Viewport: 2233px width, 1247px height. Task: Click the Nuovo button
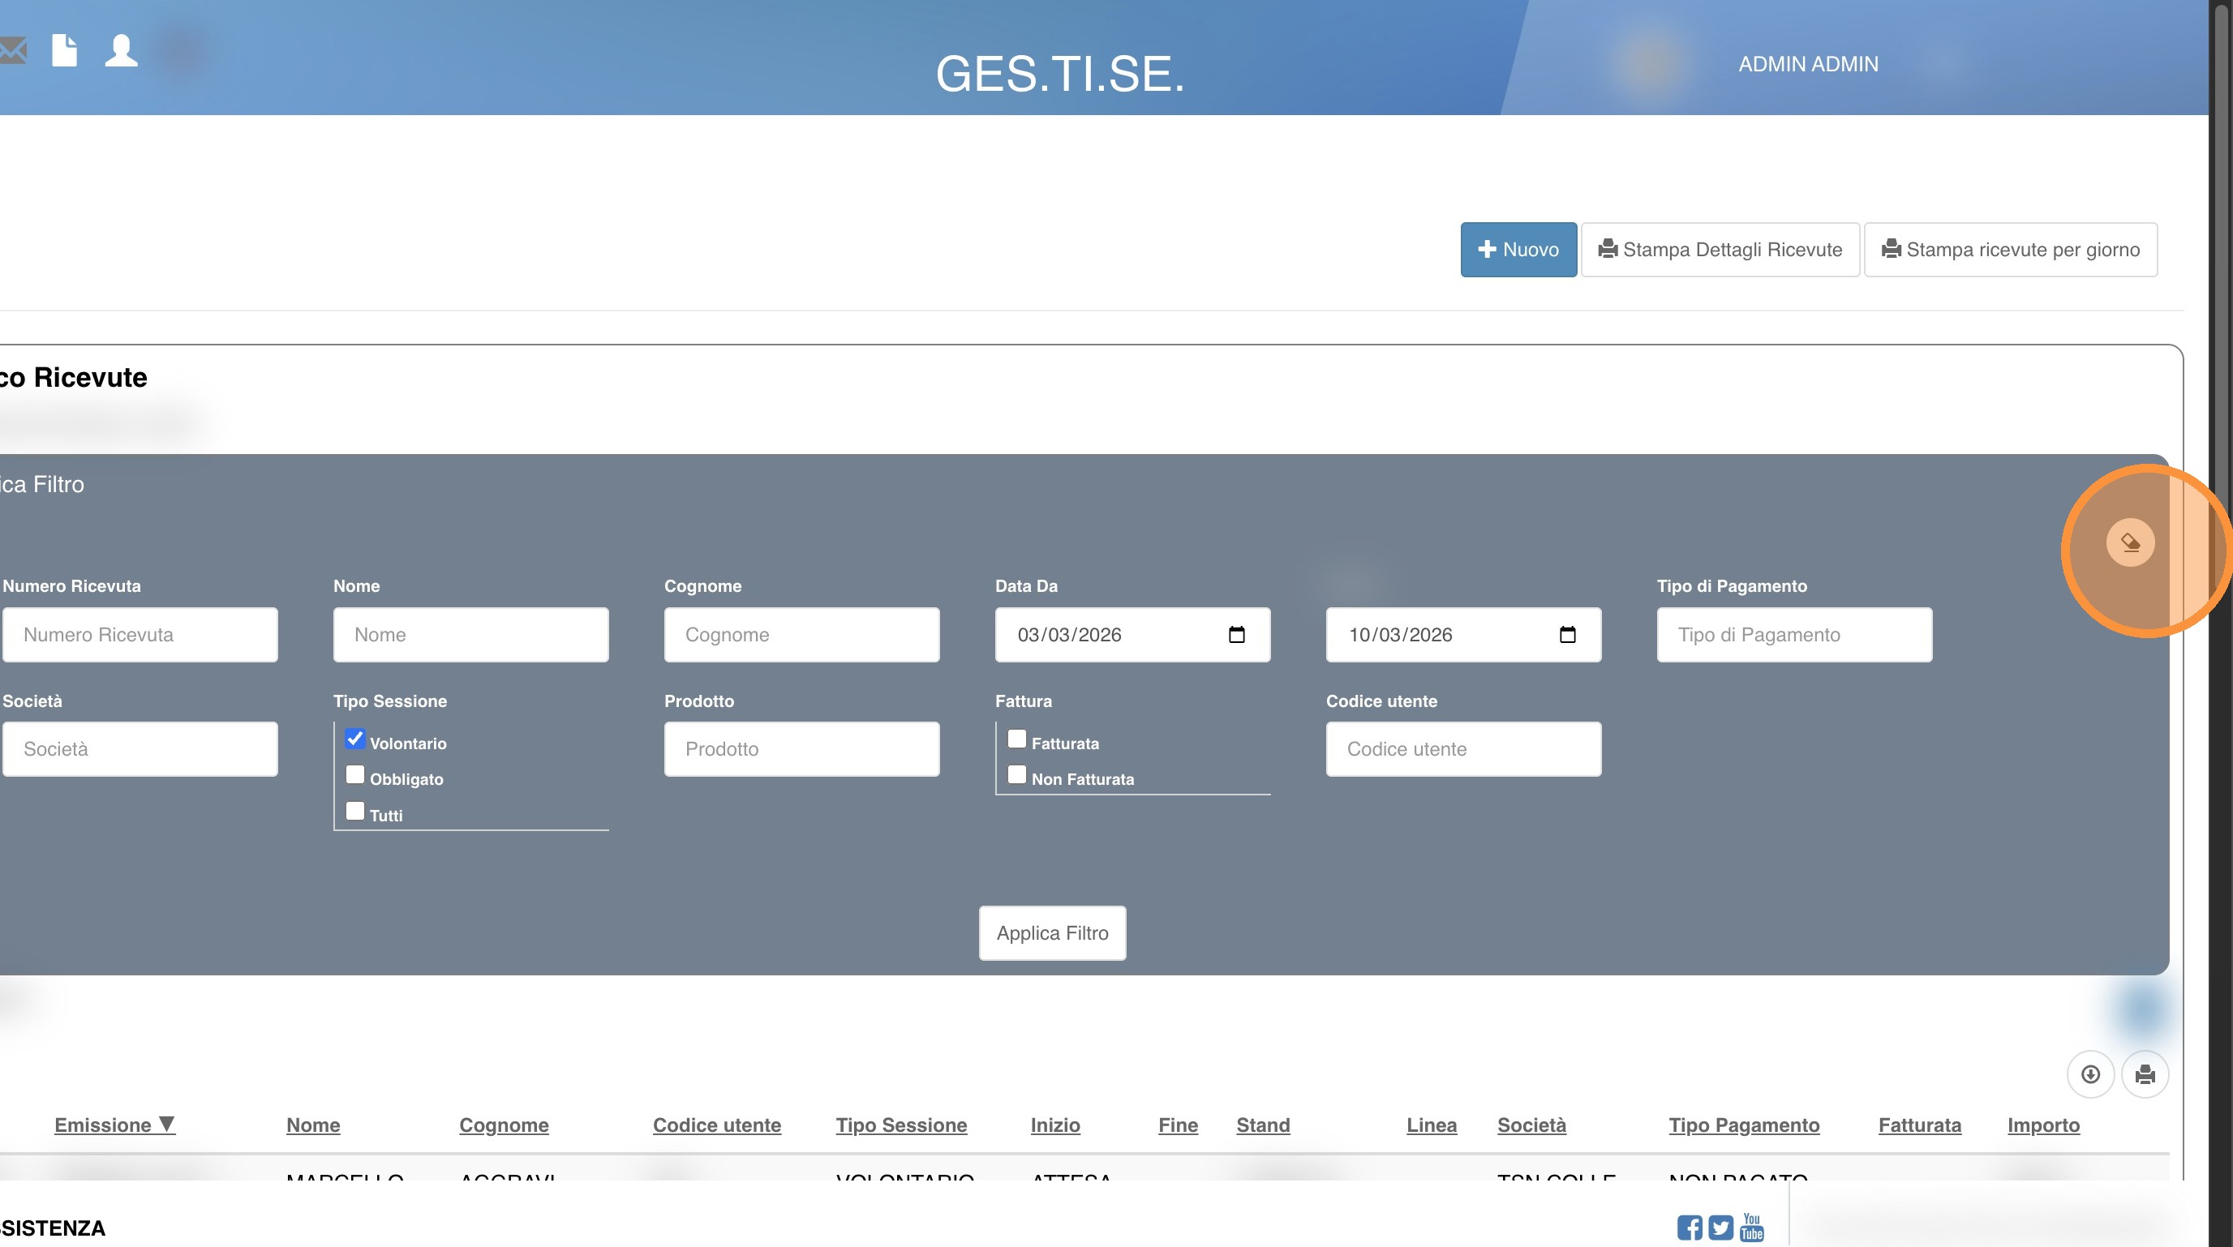(x=1518, y=250)
